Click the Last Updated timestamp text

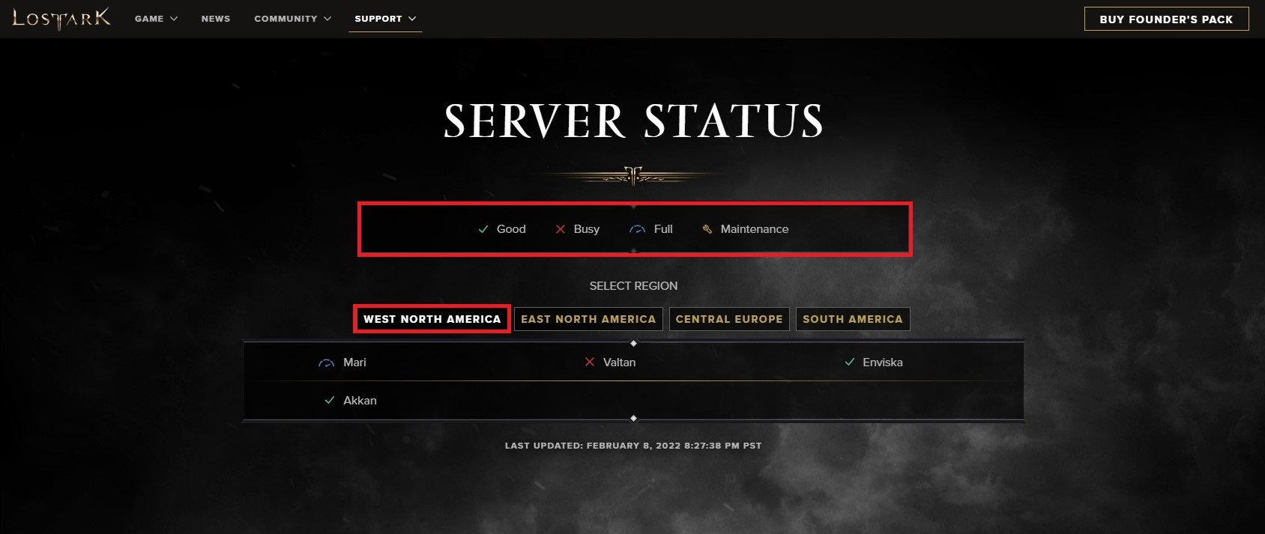(x=633, y=446)
